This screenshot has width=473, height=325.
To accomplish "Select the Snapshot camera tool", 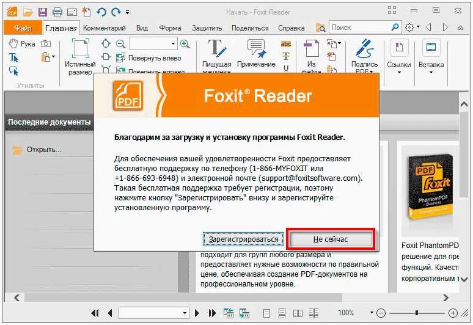I will coord(46,44).
